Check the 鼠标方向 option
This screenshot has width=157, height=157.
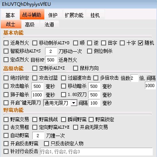[75, 68]
